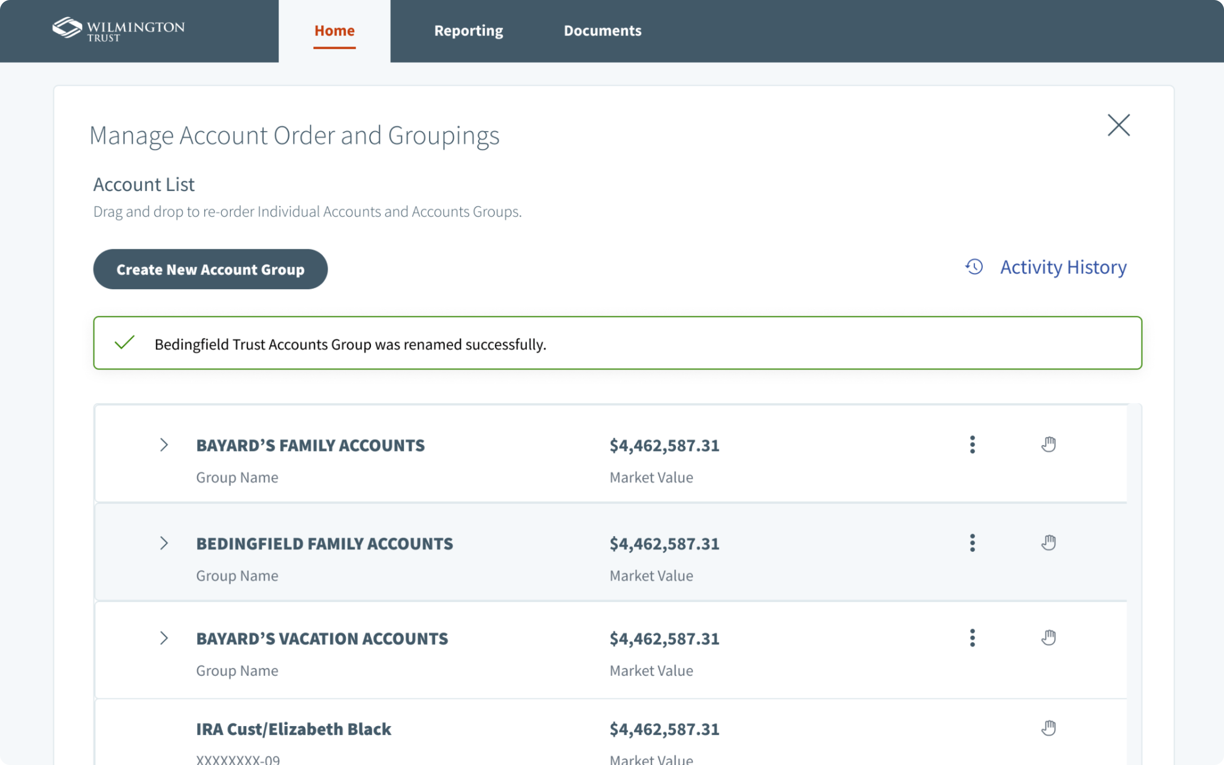Viewport: 1224px width, 765px height.
Task: Open options menu for Bayard's Family Accounts
Action: [x=972, y=445]
